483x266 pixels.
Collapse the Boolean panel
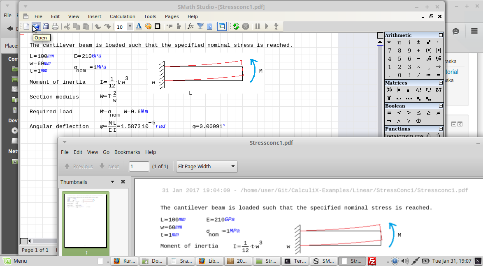(441, 106)
